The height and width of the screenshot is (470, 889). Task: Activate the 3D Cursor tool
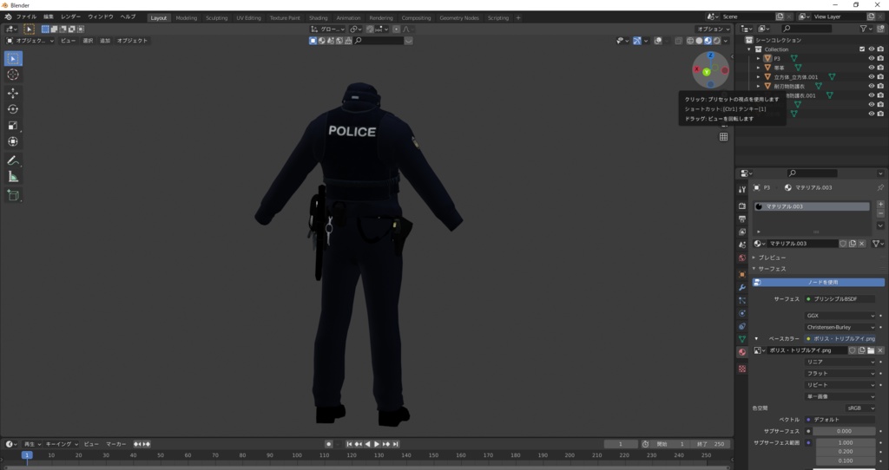click(x=13, y=75)
